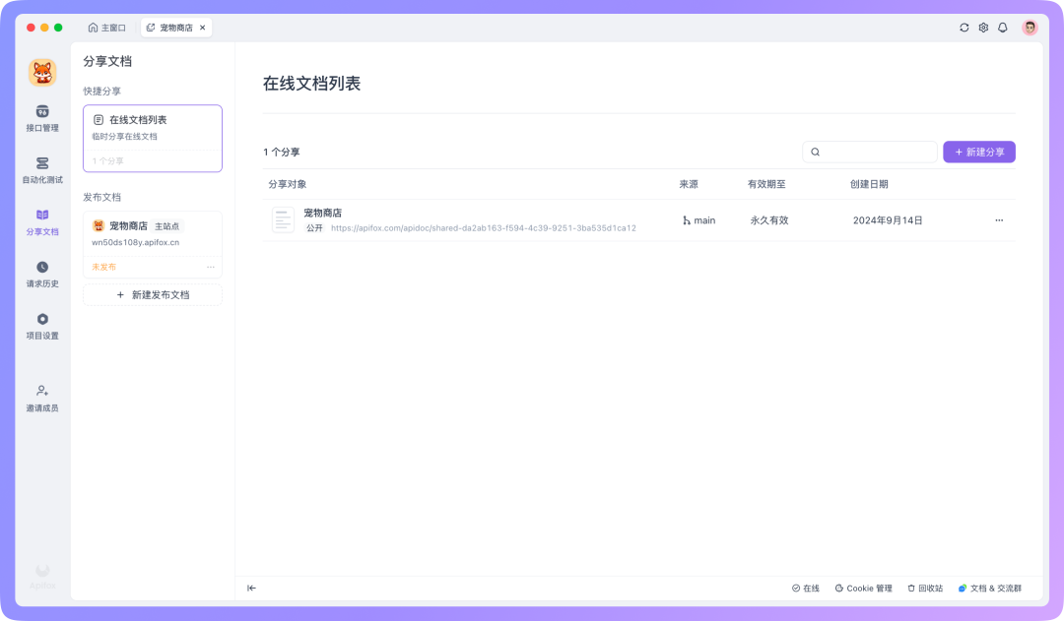The height and width of the screenshot is (621, 1064).
Task: Switch to the 宠物商店 tab
Action: pyautogui.click(x=175, y=28)
